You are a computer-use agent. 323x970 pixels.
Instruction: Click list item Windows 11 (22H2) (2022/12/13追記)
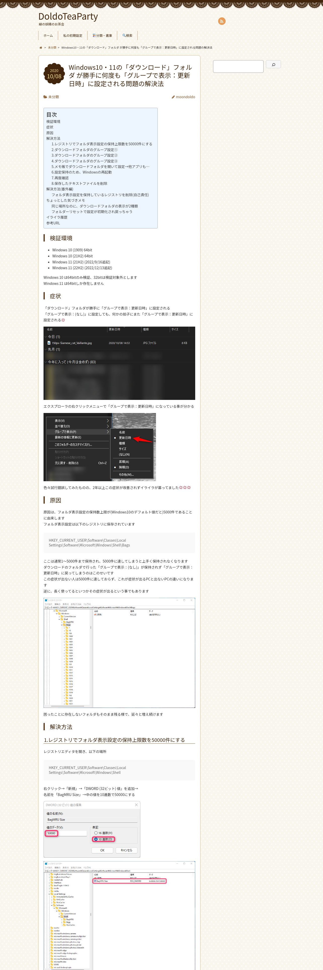point(82,268)
